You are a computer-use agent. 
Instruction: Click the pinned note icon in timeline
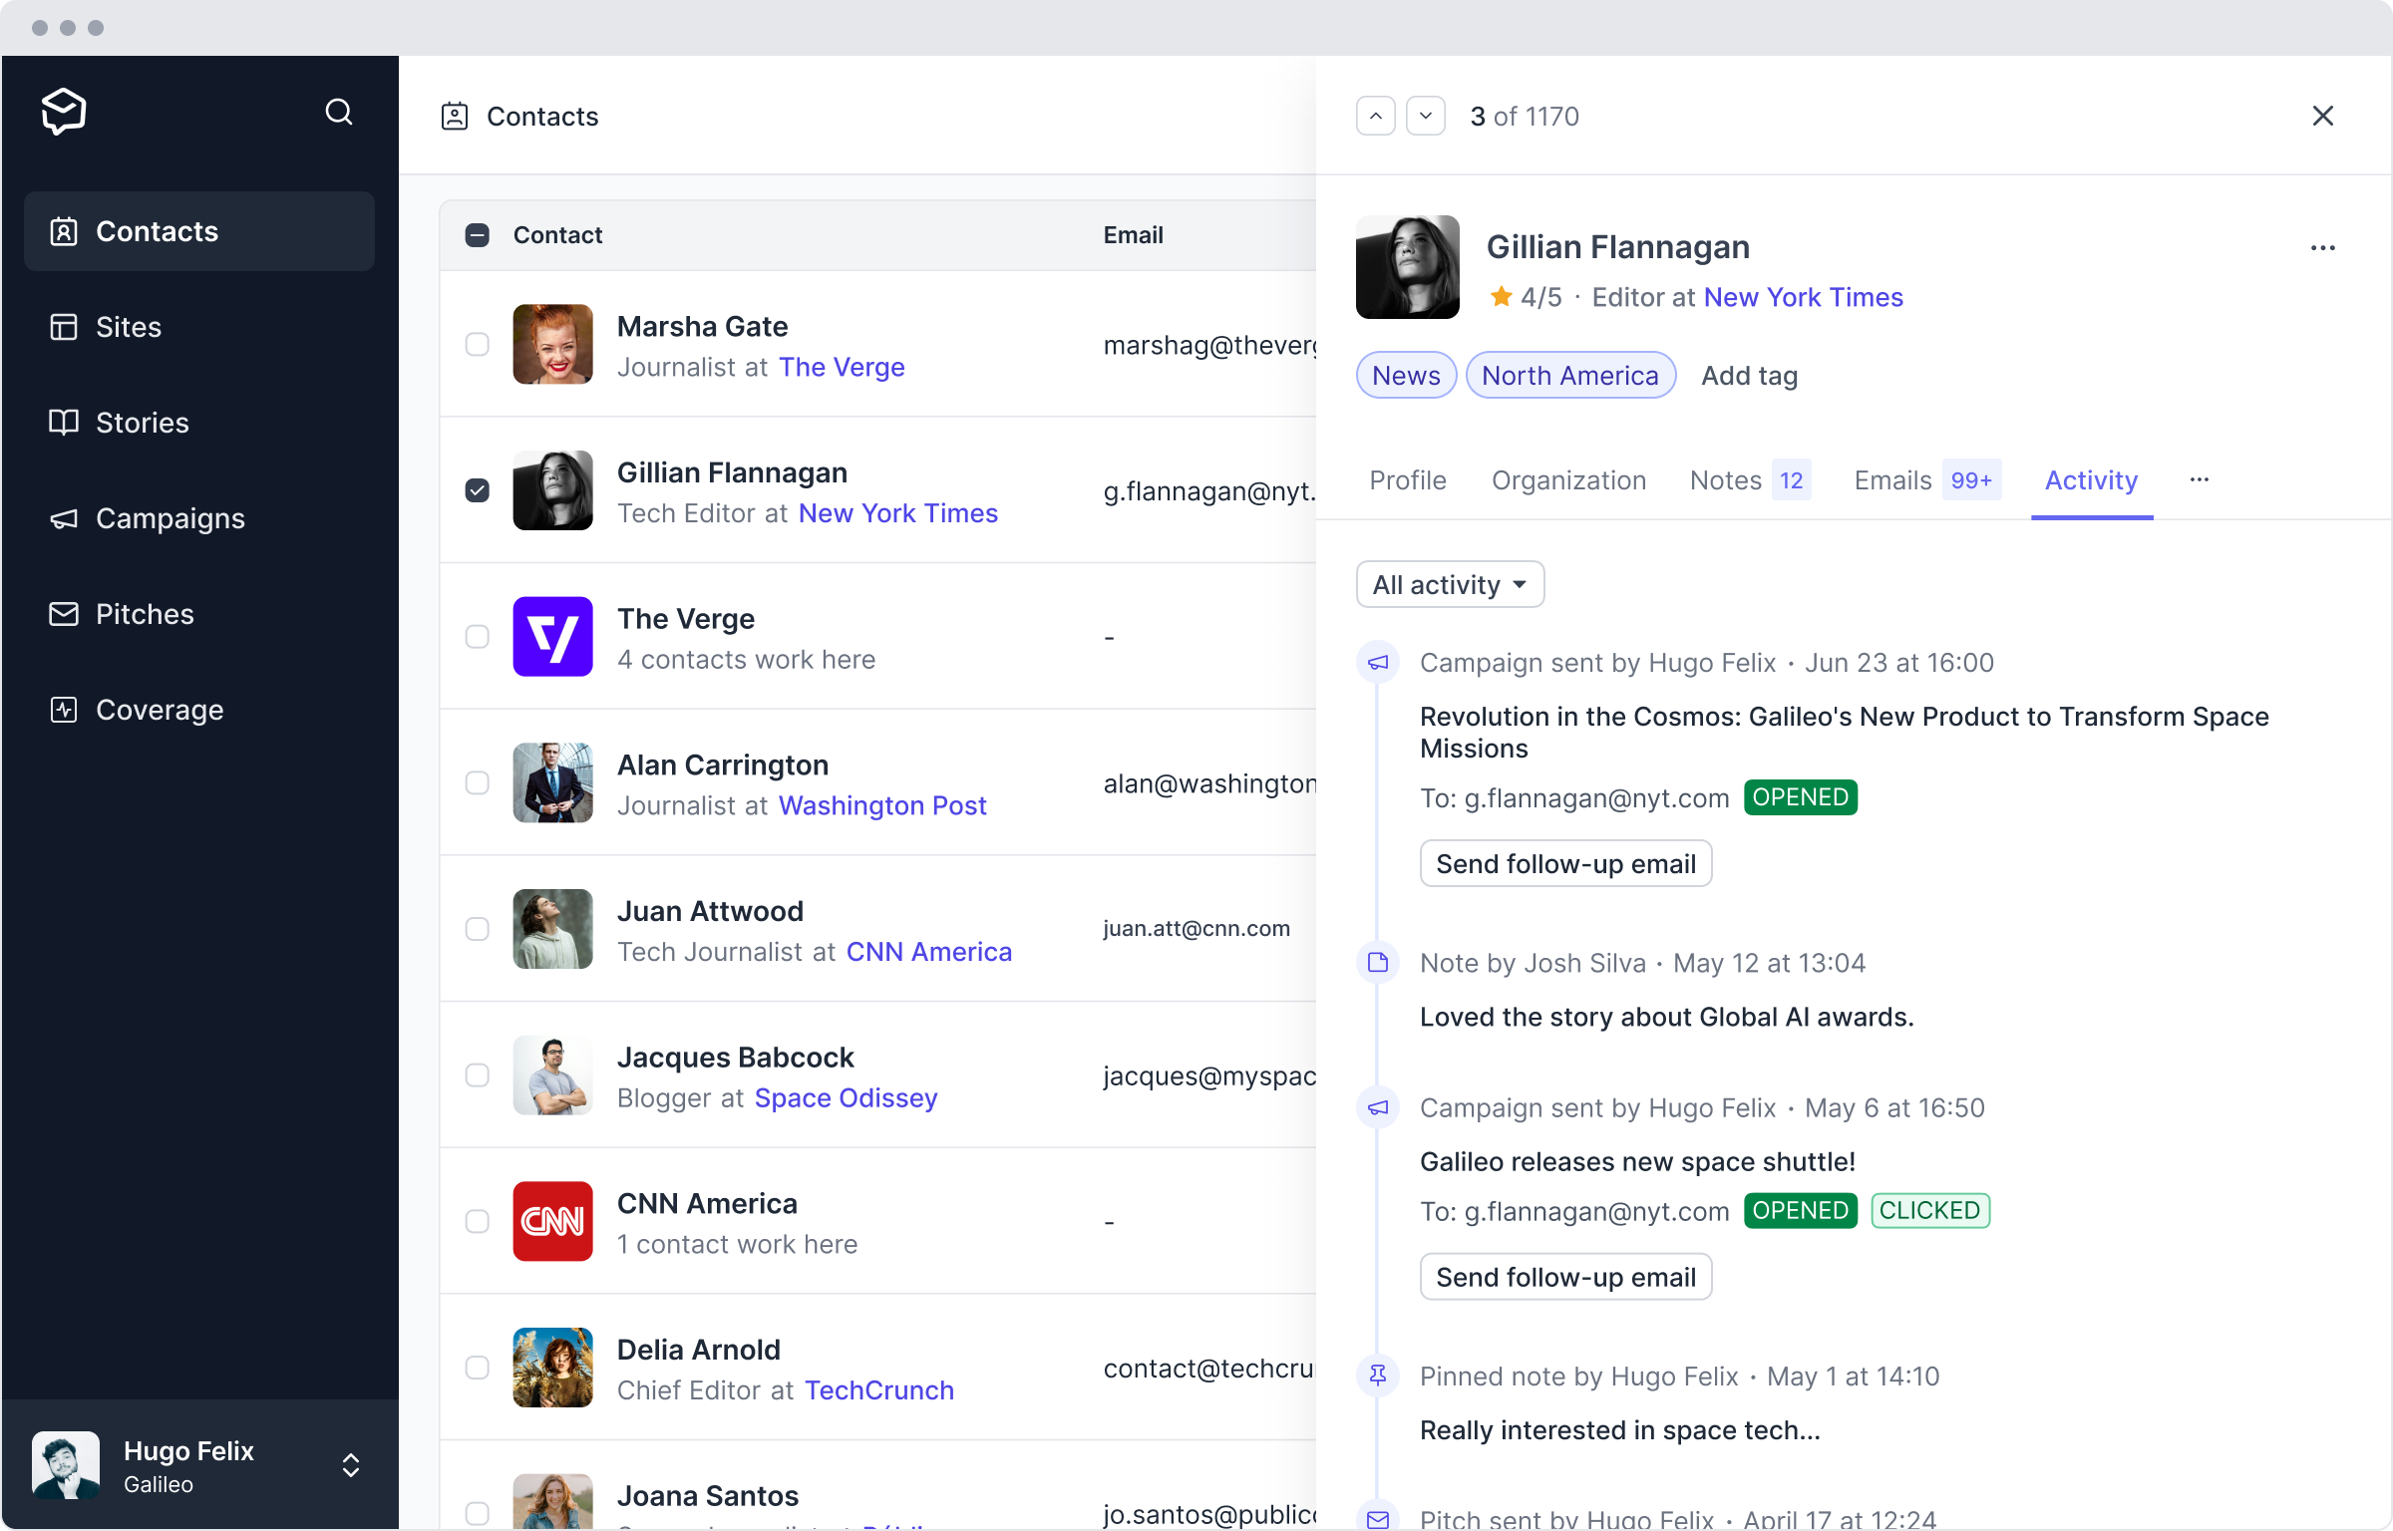[1378, 1377]
